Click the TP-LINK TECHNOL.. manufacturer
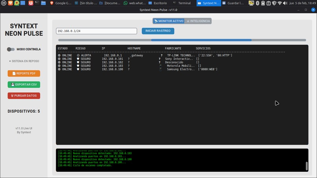Screen dimensions: 317x178 pyautogui.click(x=181, y=55)
